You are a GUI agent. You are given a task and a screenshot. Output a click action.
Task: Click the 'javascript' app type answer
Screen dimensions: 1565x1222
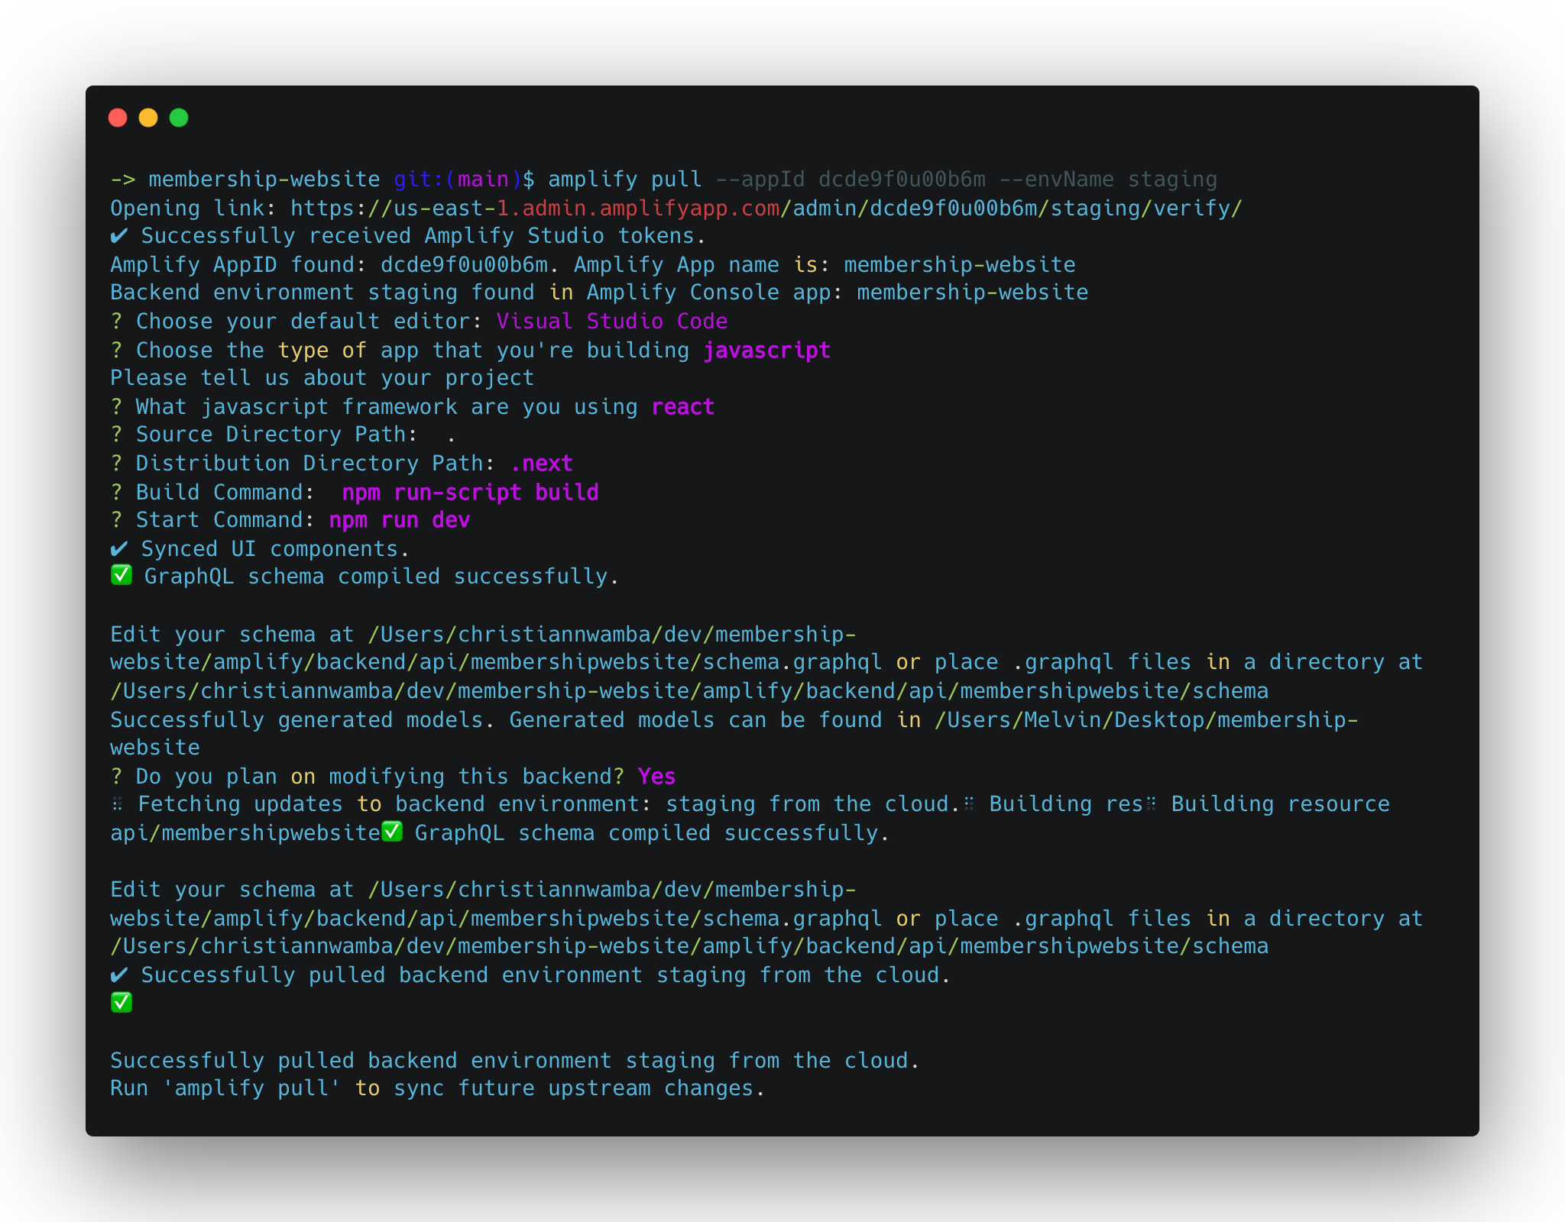(x=766, y=351)
